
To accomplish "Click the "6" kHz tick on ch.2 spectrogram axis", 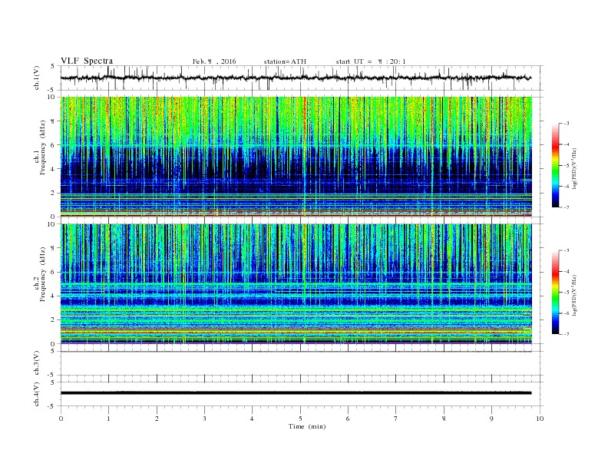I will pyautogui.click(x=53, y=272).
